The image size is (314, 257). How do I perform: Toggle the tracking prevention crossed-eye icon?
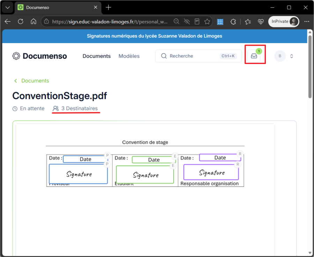(x=187, y=22)
